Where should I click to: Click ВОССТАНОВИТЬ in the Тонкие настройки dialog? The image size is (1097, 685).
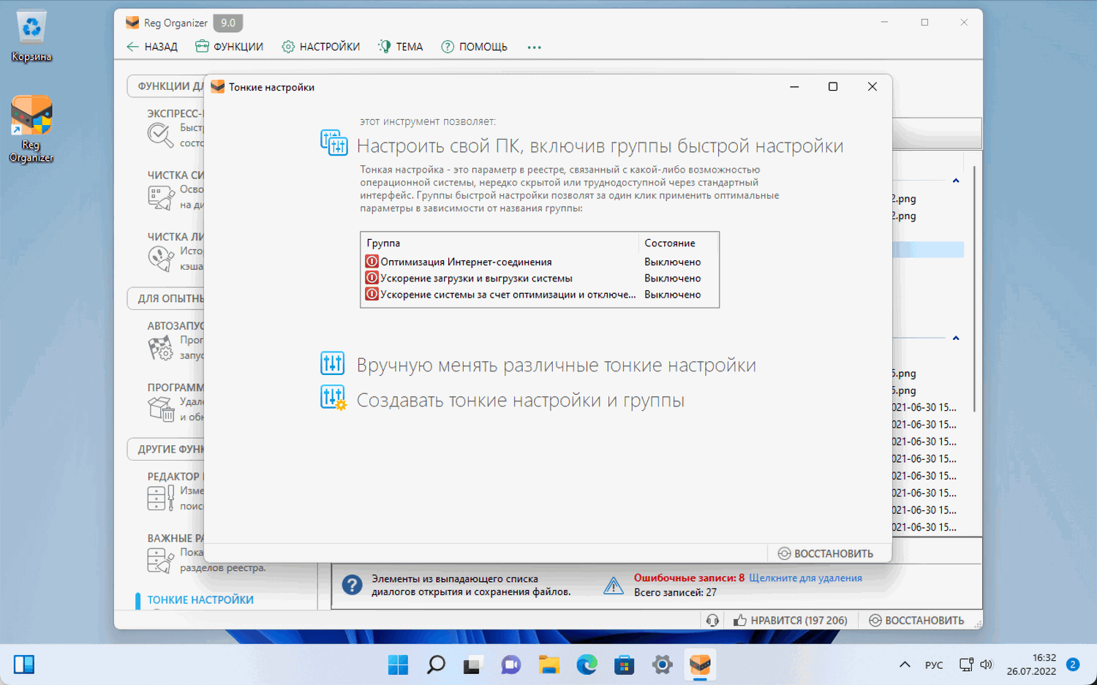pyautogui.click(x=826, y=553)
